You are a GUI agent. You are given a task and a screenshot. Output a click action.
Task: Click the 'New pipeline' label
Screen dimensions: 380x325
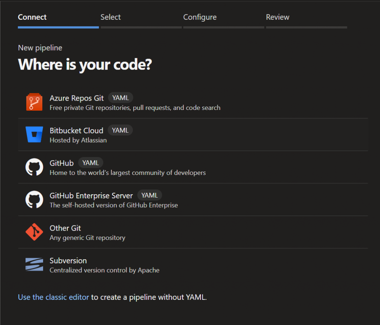pyautogui.click(x=40, y=48)
